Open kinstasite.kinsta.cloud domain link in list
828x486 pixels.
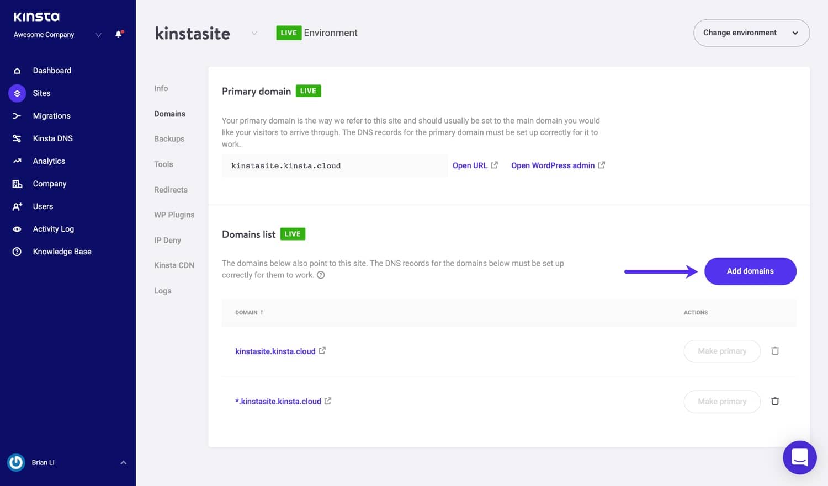pos(275,351)
